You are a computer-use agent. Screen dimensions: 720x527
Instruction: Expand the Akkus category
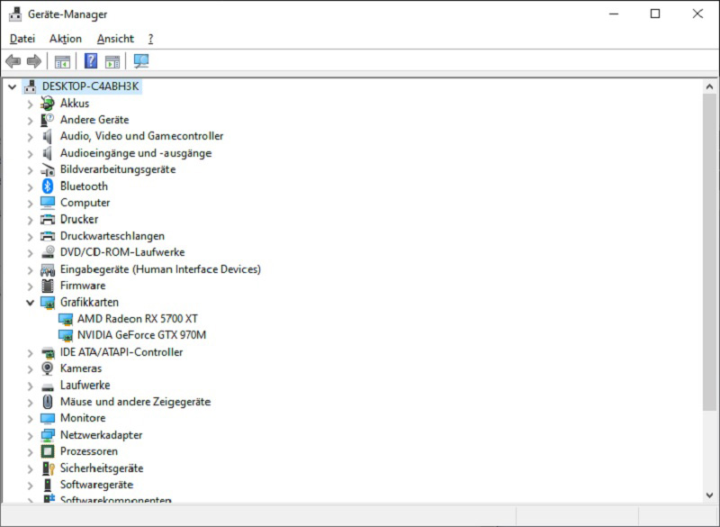click(x=31, y=104)
